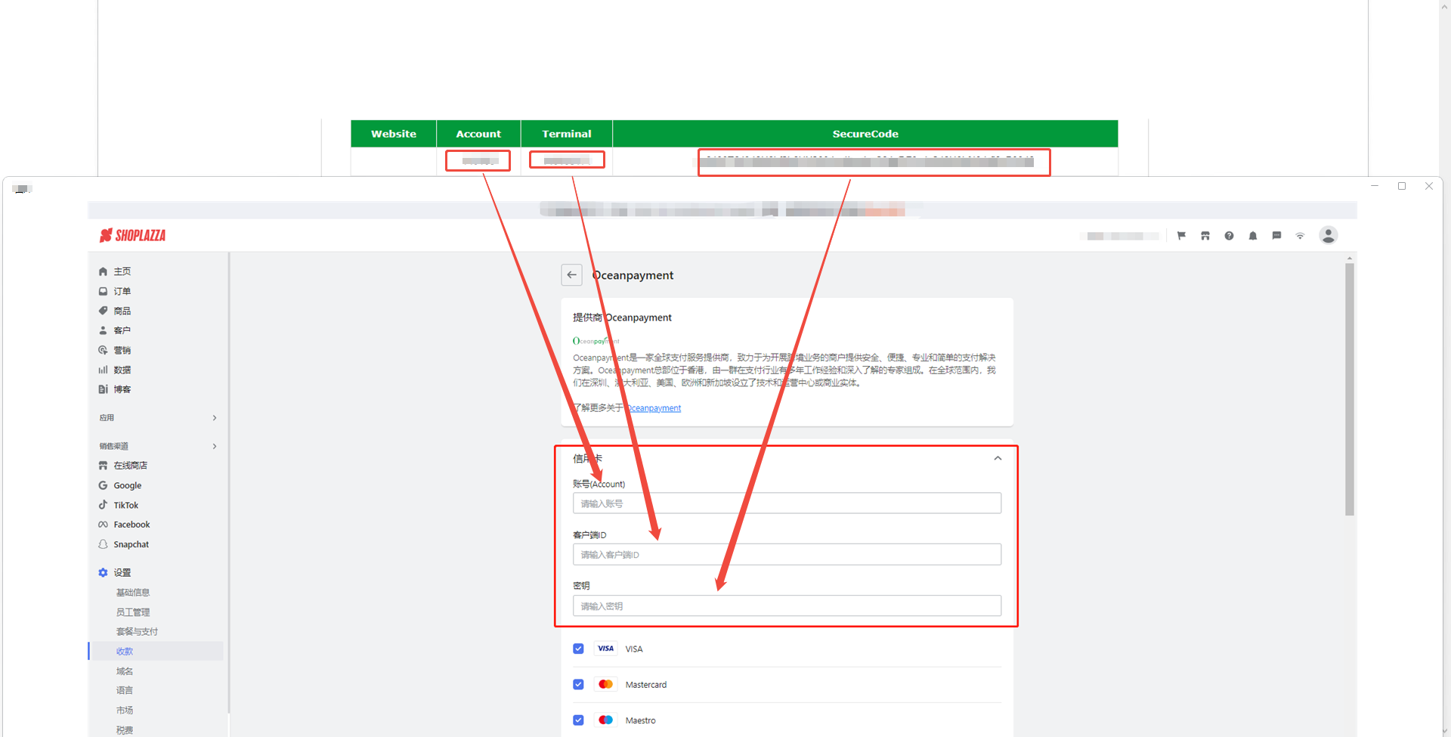Select 市场 markets submenu
The width and height of the screenshot is (1451, 737).
point(125,711)
